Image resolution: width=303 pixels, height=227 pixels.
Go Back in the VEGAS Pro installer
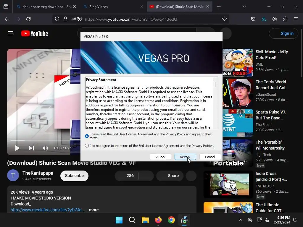[x=160, y=157]
